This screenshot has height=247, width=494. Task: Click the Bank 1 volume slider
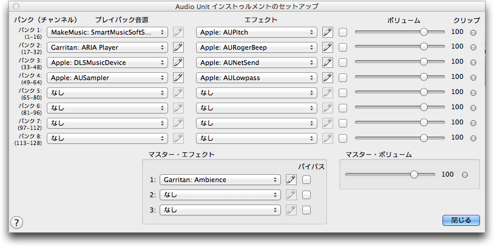coord(400,32)
